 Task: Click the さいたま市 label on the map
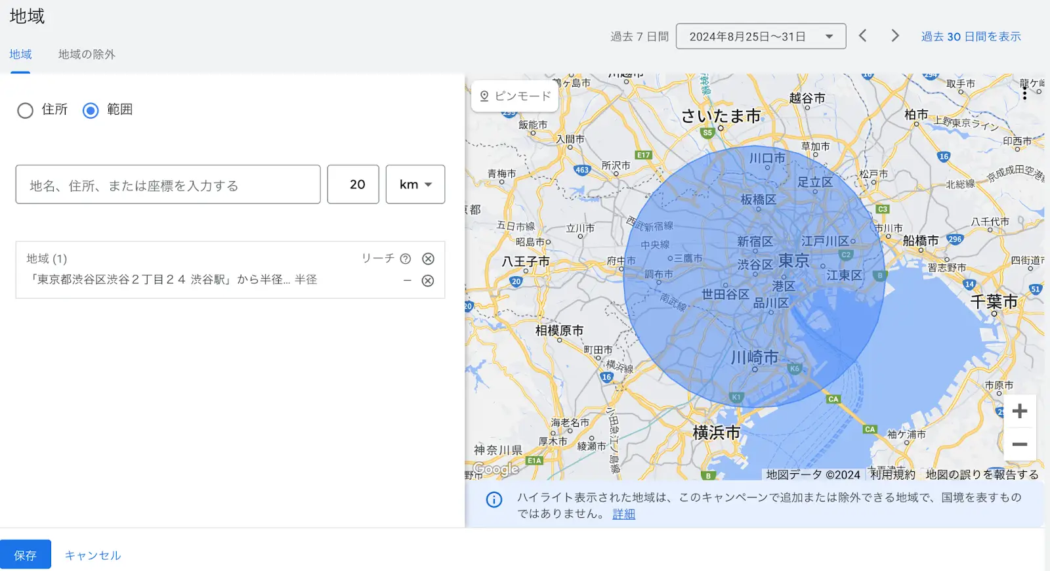point(721,116)
